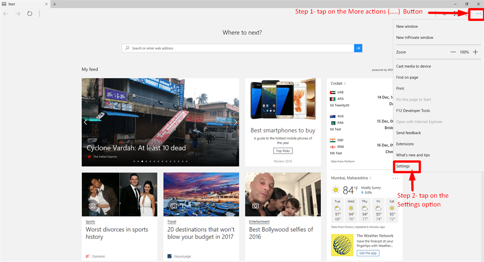
Task: Click the 1st Twenty20 match label
Action: [339, 105]
